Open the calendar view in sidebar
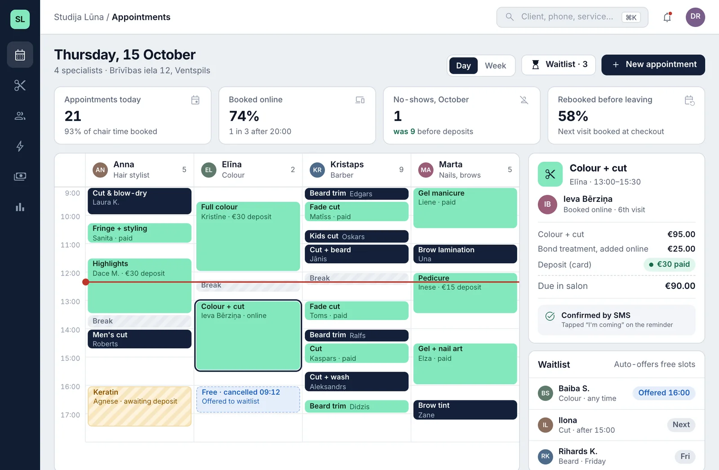This screenshot has height=470, width=719. click(20, 55)
